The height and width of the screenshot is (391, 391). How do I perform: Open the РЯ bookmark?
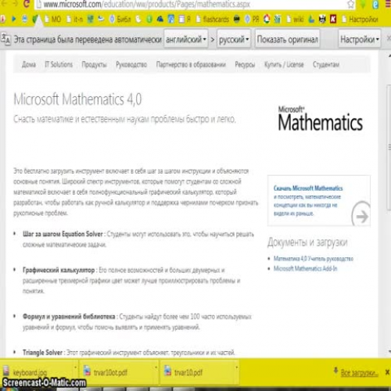(x=252, y=19)
